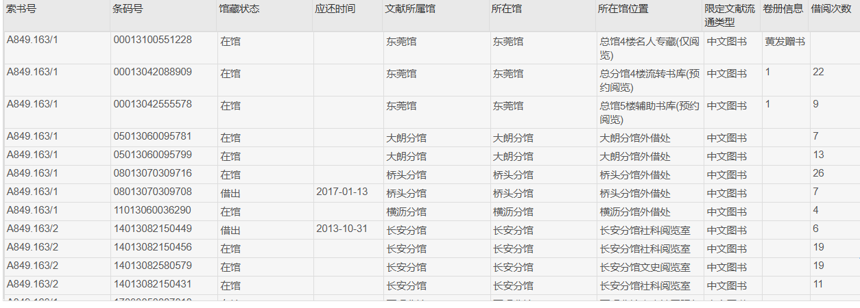The height and width of the screenshot is (308, 860).
Task: Click 长安分馆文史阅览室 location cell
Action: pos(649,267)
